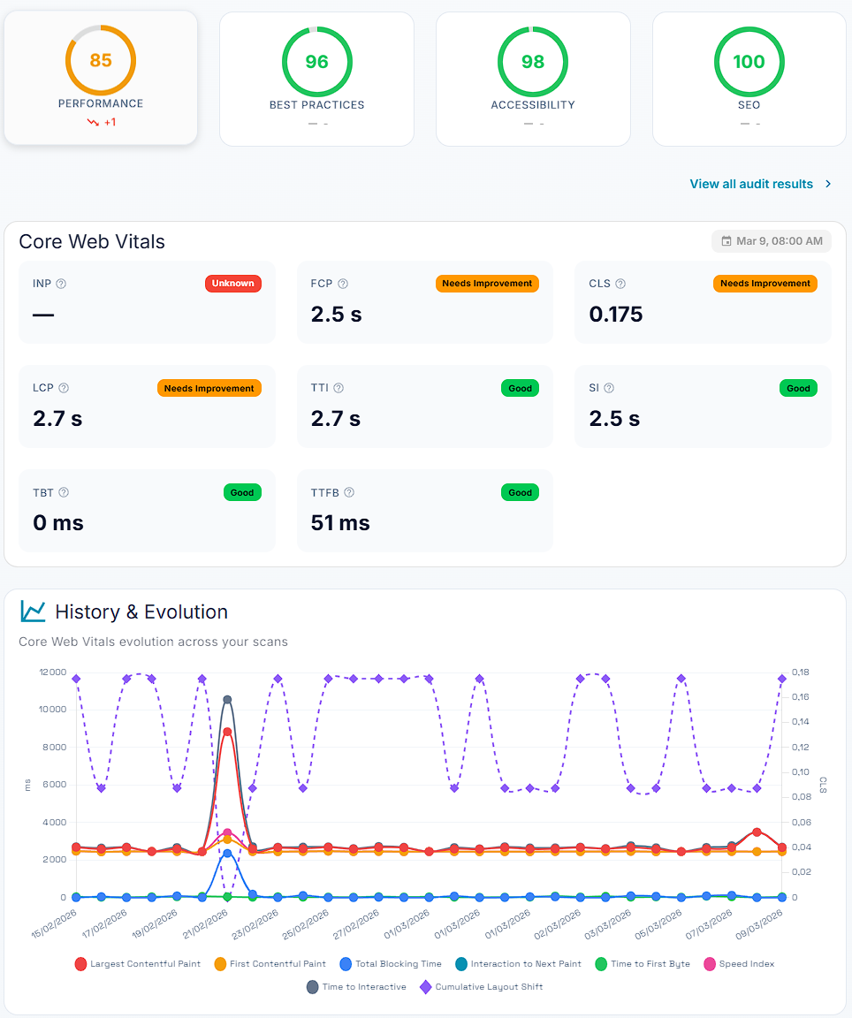Open the TTFB question mark icon
This screenshot has width=852, height=1018.
pos(348,492)
